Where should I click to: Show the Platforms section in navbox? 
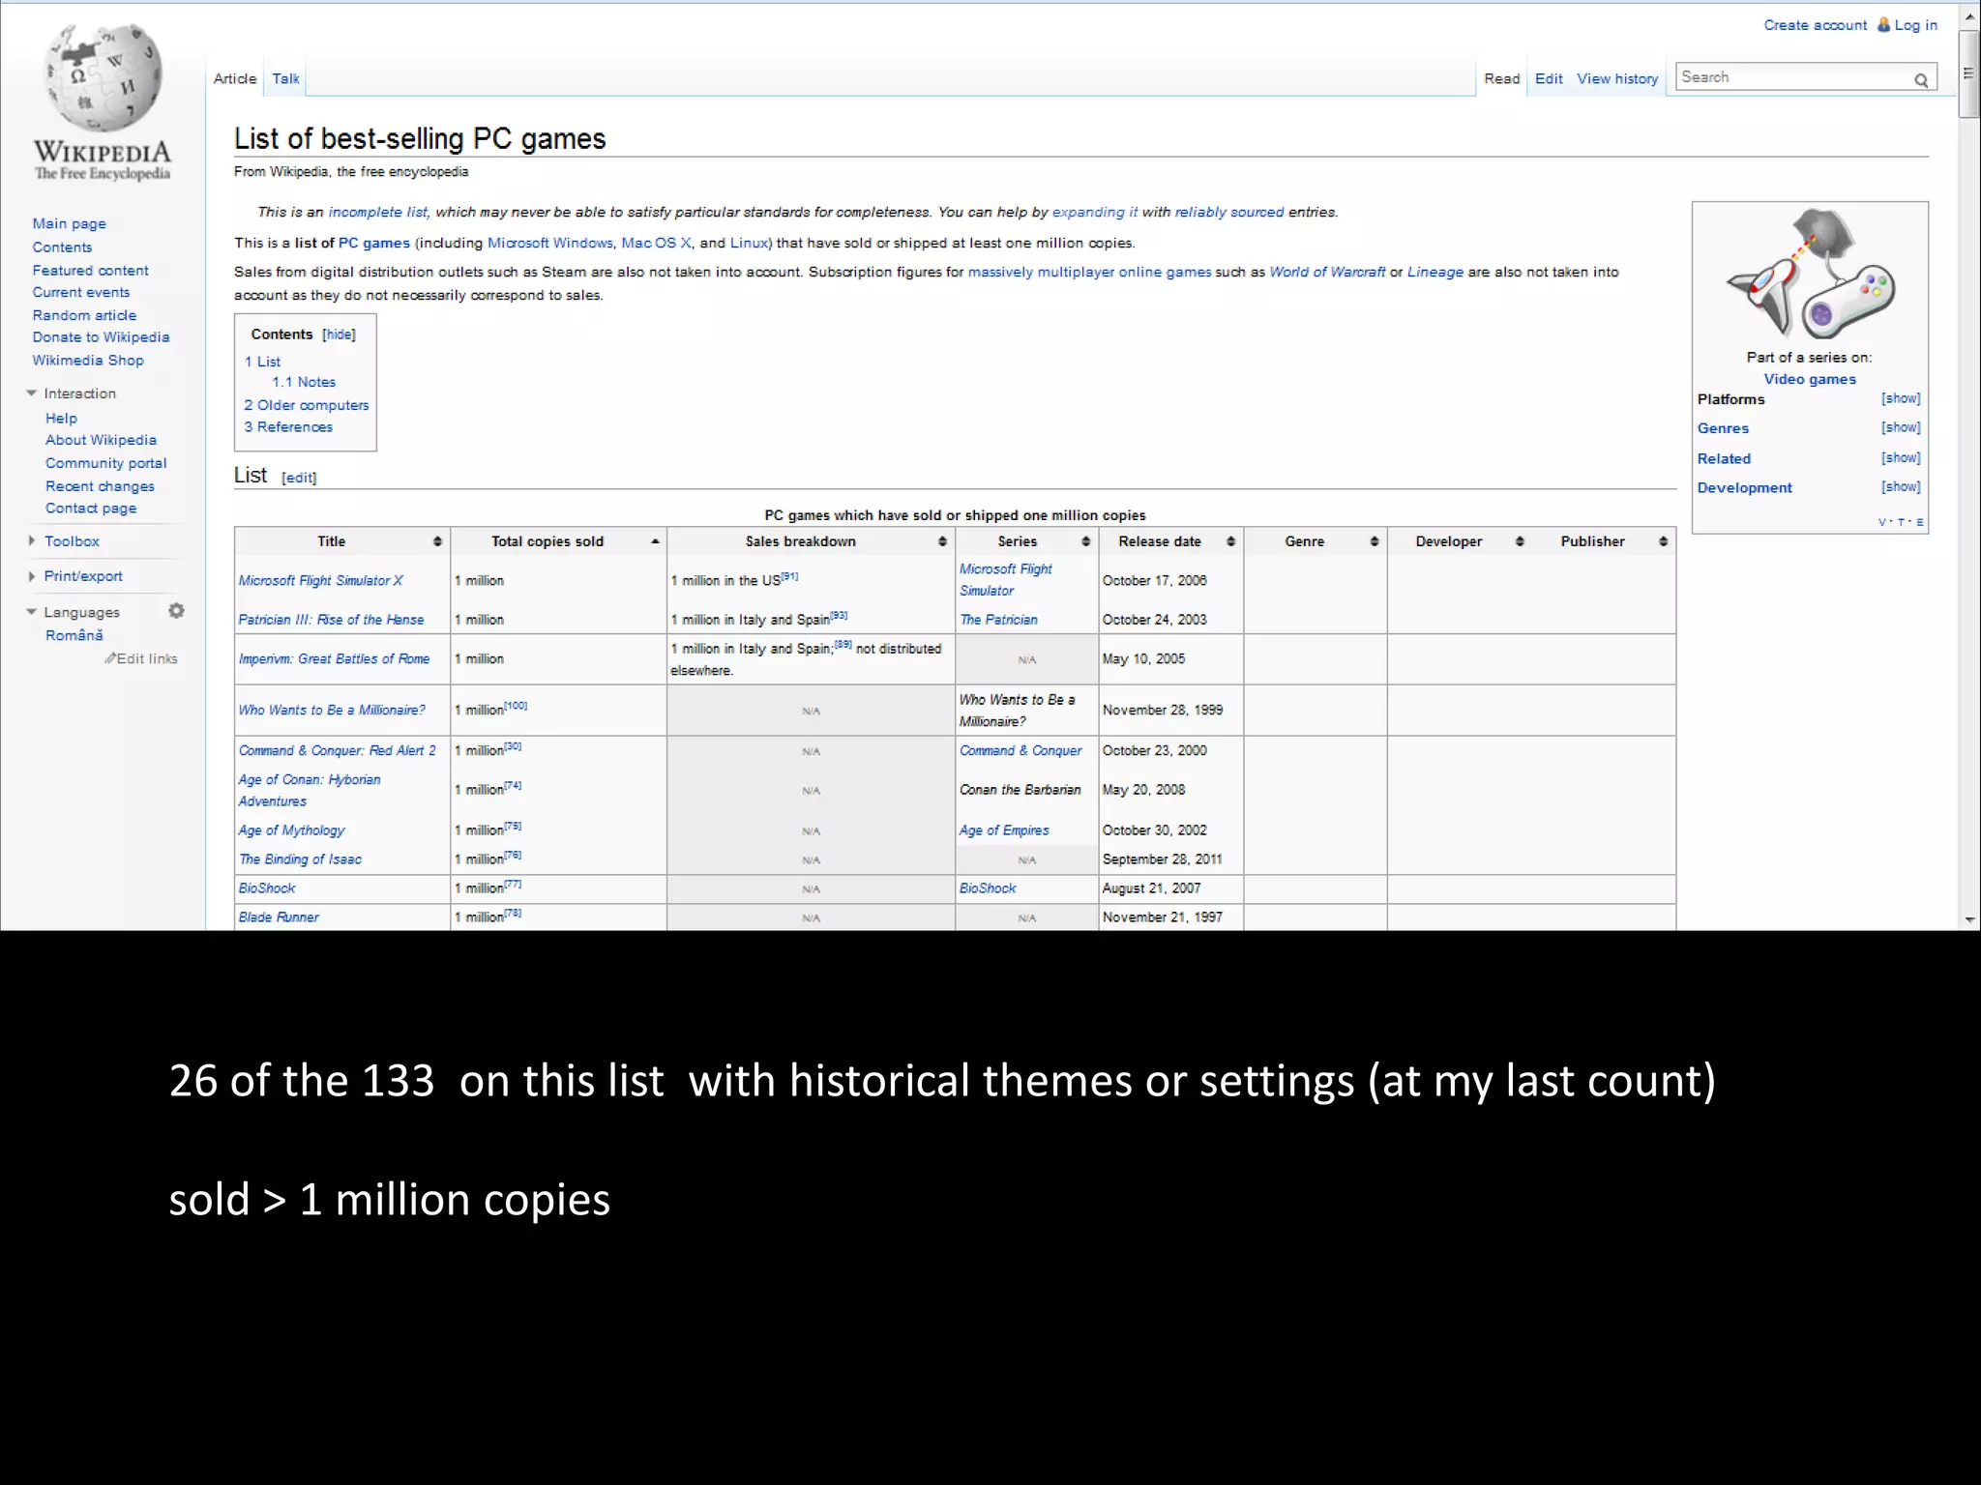coord(1901,398)
